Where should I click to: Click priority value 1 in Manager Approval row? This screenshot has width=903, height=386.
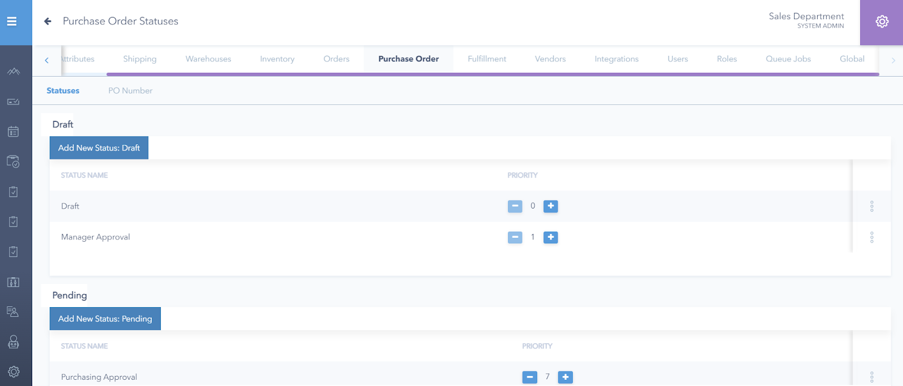[x=533, y=237]
